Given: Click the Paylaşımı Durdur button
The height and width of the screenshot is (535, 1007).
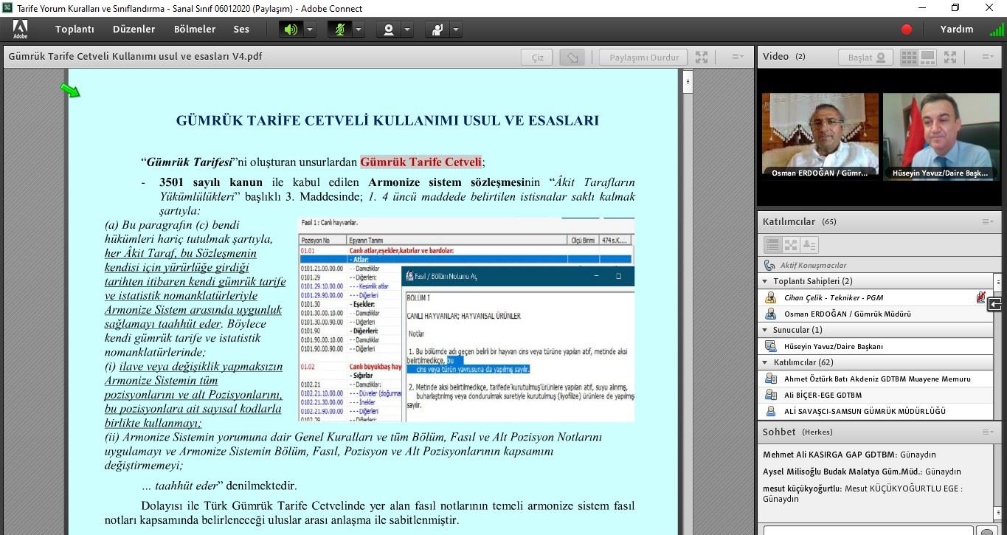Looking at the screenshot, I should (643, 58).
